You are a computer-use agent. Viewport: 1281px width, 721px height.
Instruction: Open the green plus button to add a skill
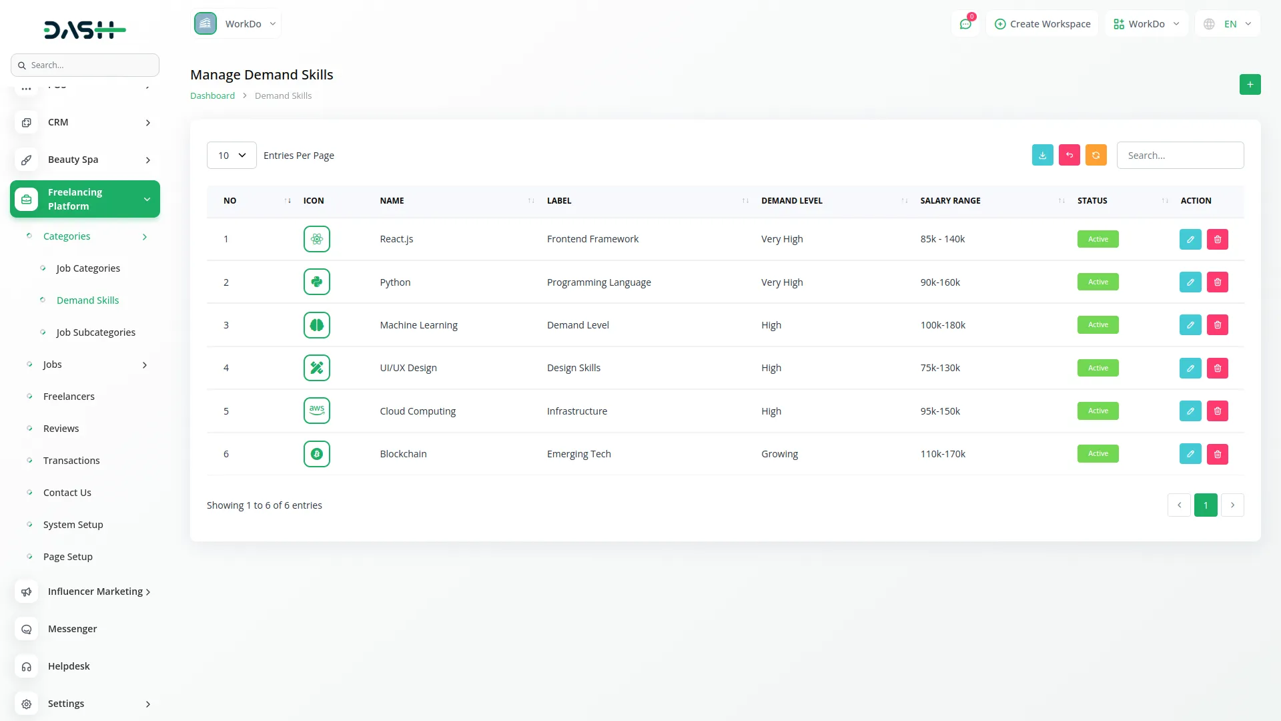pos(1250,85)
